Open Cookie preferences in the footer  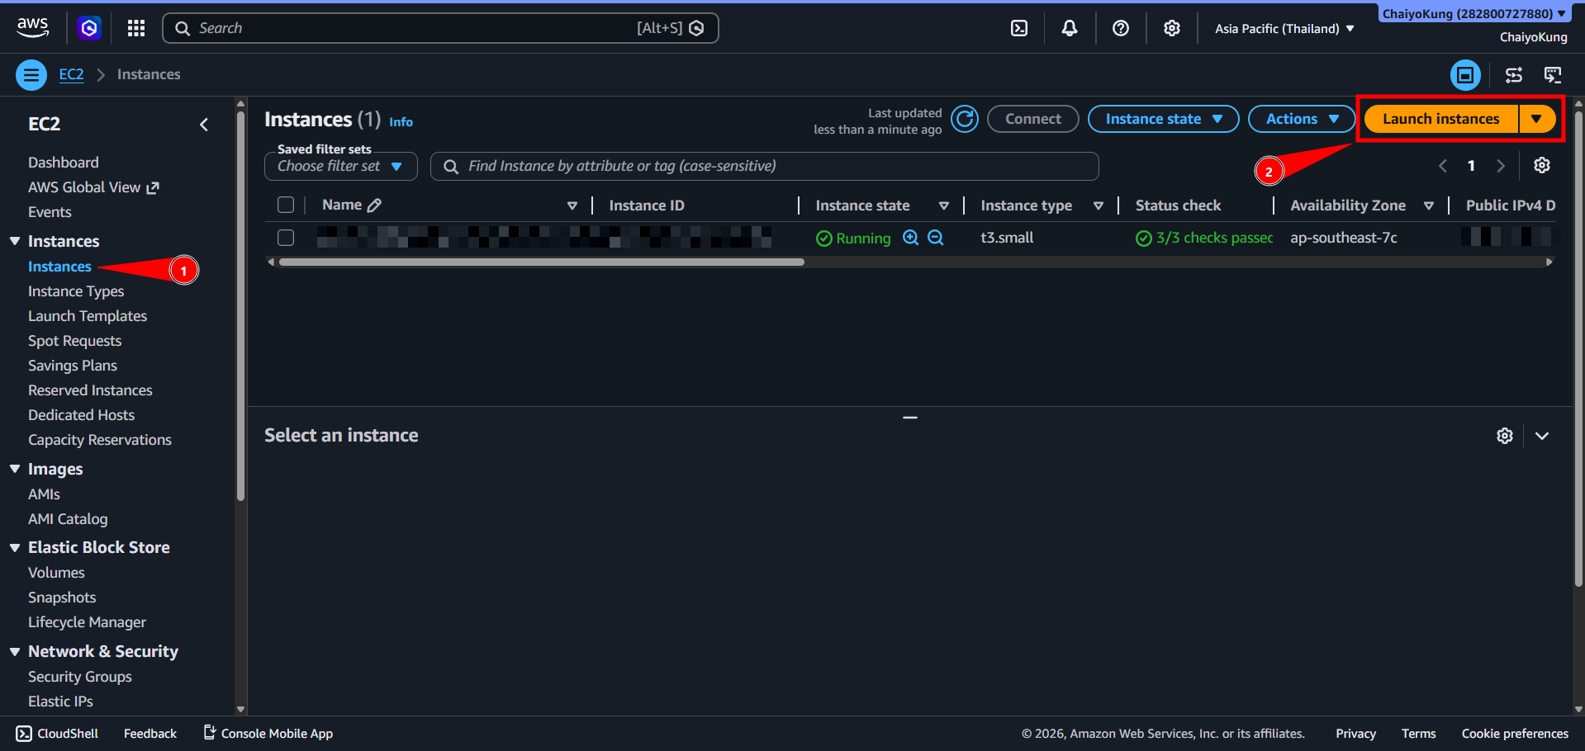[1515, 734]
